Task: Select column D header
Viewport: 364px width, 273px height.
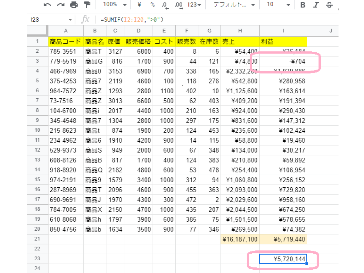Action: [x=138, y=31]
